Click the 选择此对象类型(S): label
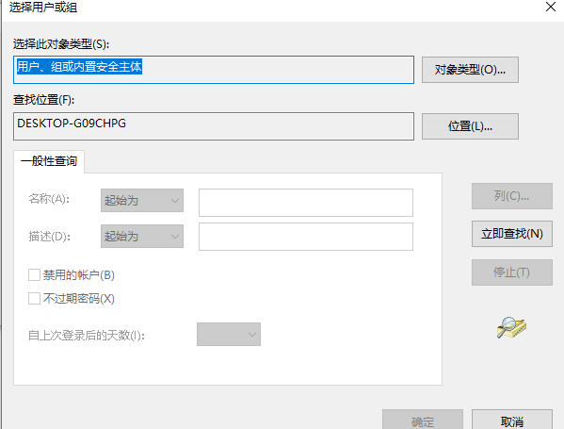The height and width of the screenshot is (429, 564). coord(61,44)
